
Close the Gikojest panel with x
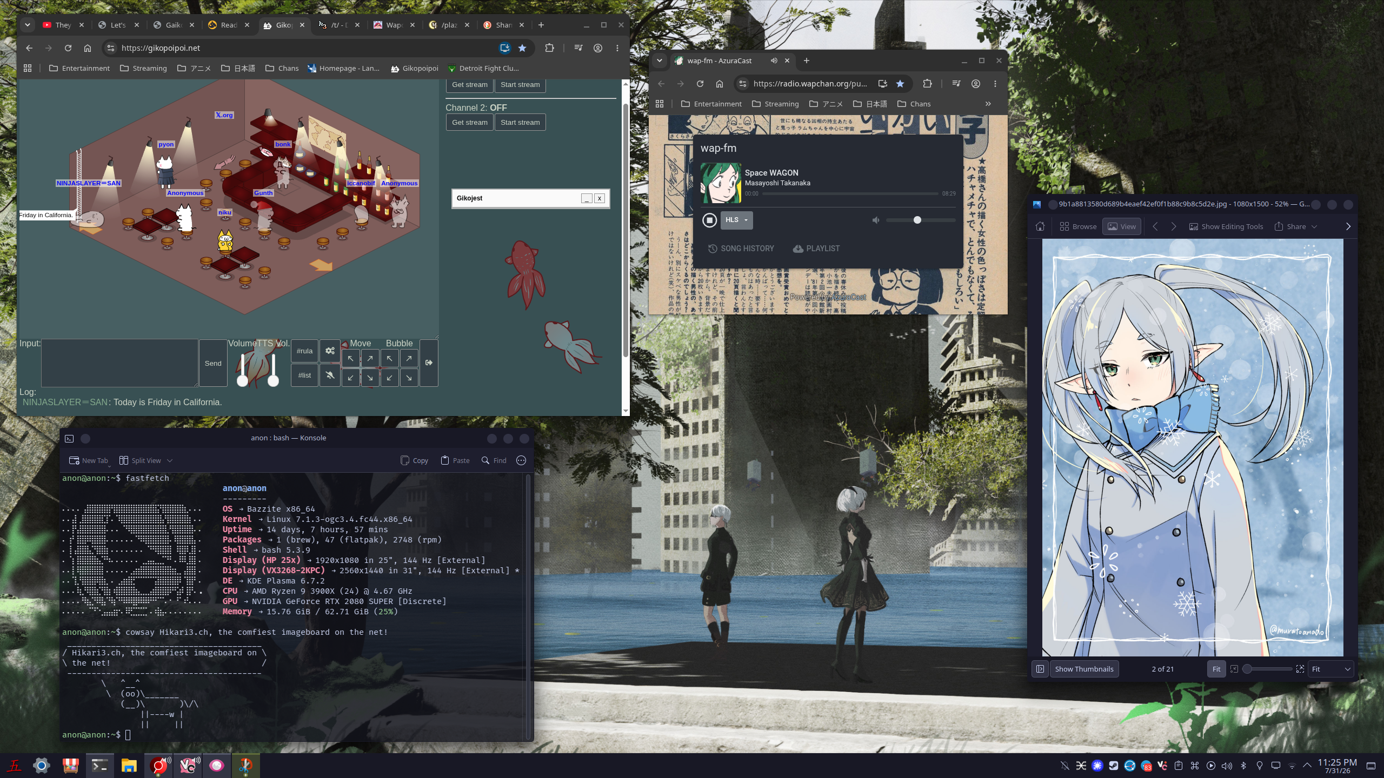[x=600, y=198]
